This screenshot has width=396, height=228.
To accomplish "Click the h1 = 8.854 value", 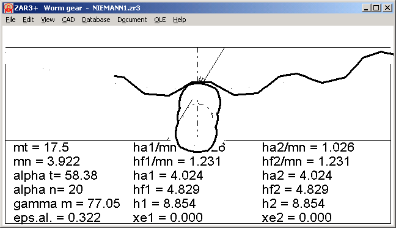I will [x=164, y=204].
